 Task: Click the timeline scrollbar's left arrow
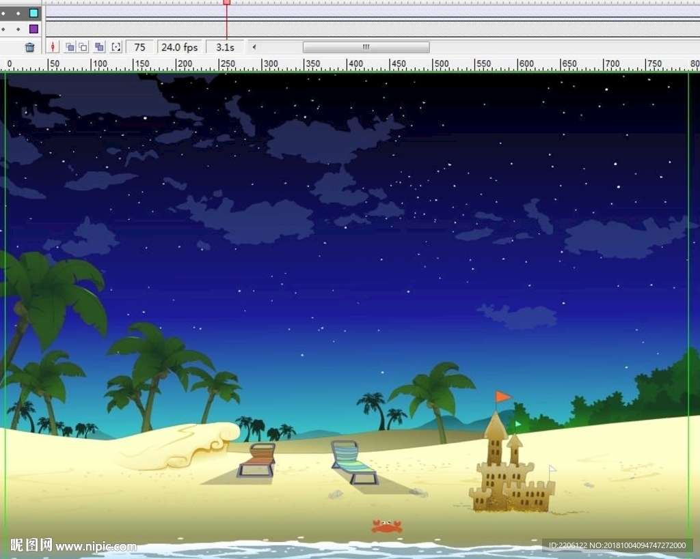pyautogui.click(x=254, y=47)
